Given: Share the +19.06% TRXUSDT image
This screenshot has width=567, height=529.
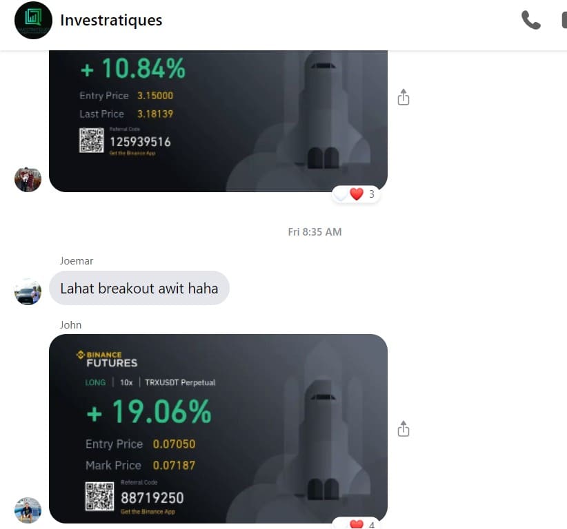Looking at the screenshot, I should (404, 428).
